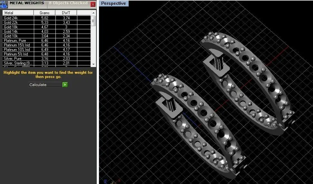Screen dimensions: 313x184
Task: Click the 6,49 grams value for Platinum 10% Irid
Action: (x=45, y=50)
